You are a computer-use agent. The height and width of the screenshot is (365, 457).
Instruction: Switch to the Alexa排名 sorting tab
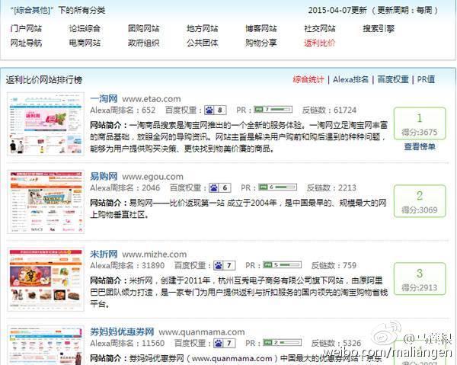(350, 79)
